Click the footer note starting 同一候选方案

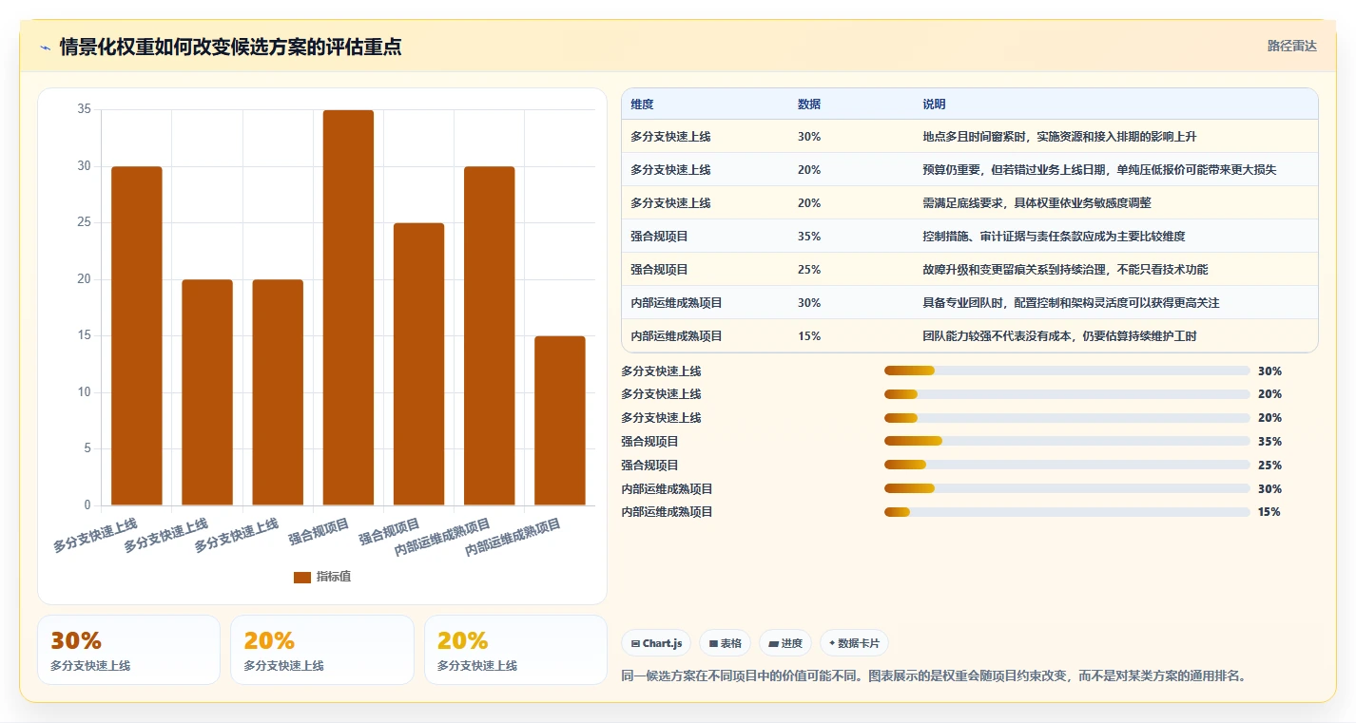pyautogui.click(x=933, y=676)
